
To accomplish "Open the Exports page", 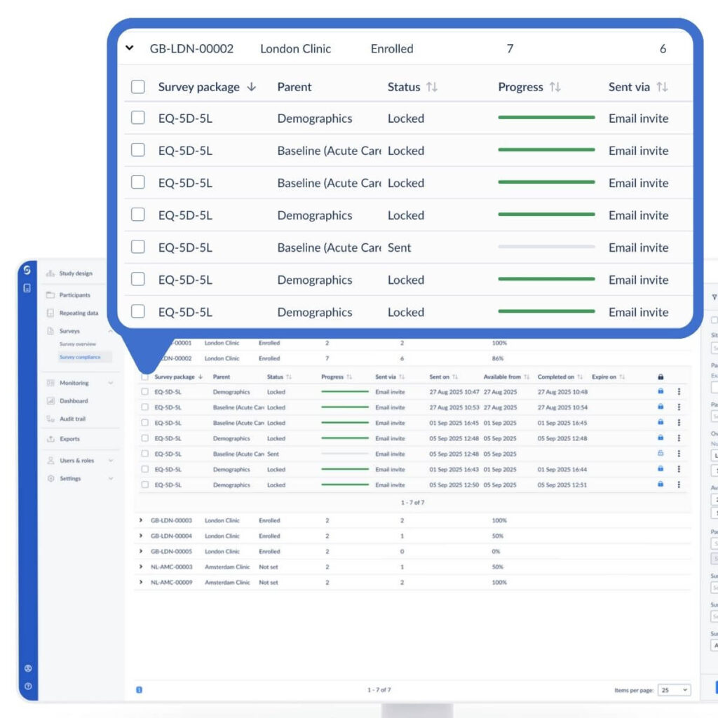I will [69, 439].
